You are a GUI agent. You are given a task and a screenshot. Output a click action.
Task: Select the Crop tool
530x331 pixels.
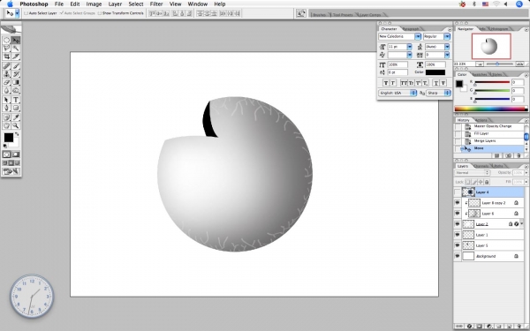[x=6, y=56]
